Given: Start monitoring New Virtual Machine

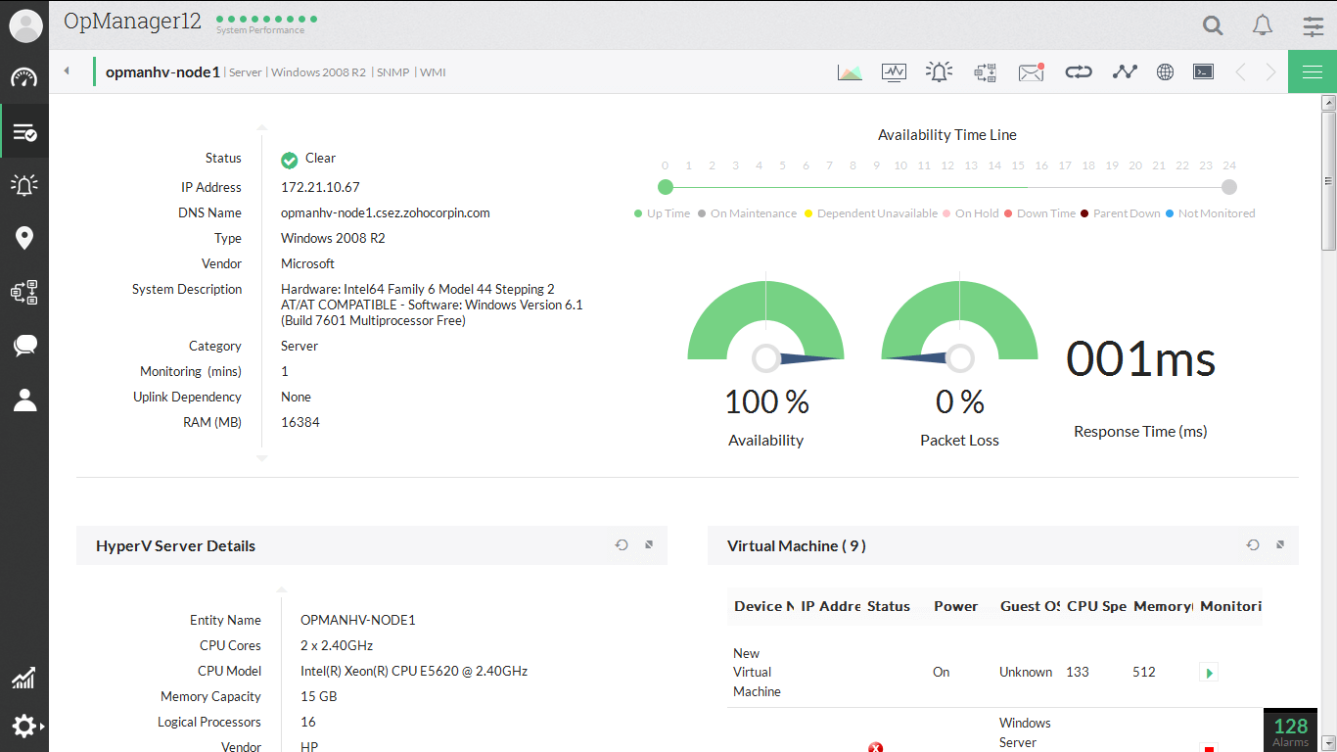Looking at the screenshot, I should tap(1209, 673).
